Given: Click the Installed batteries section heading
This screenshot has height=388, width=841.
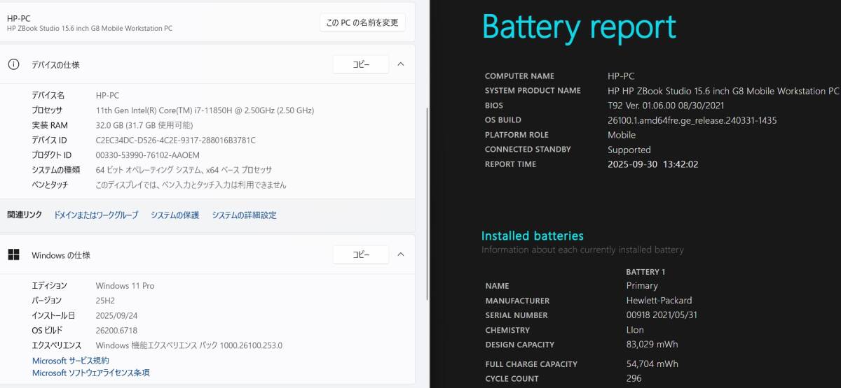Looking at the screenshot, I should coord(532,236).
